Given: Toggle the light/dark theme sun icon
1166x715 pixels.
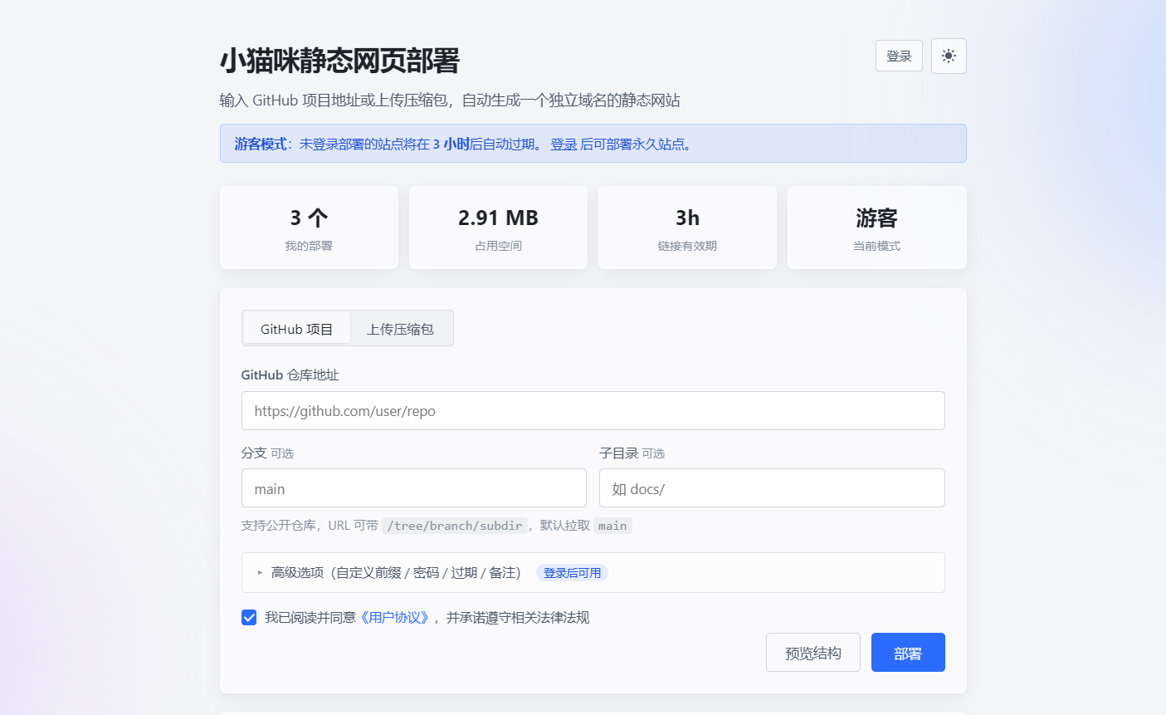Looking at the screenshot, I should tap(949, 56).
